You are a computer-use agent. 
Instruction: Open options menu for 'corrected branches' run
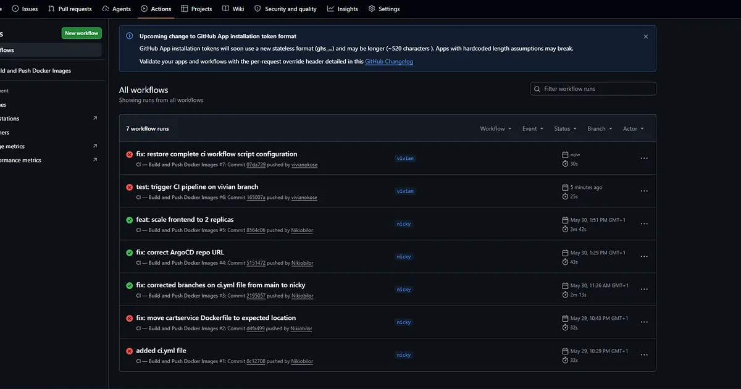pyautogui.click(x=644, y=289)
